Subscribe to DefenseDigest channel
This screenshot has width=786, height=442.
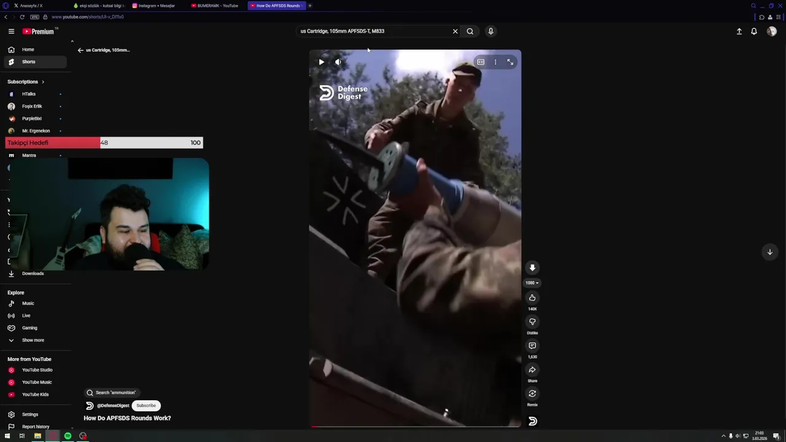pyautogui.click(x=146, y=406)
